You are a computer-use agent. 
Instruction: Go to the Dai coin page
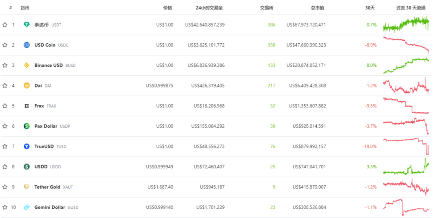(38, 85)
